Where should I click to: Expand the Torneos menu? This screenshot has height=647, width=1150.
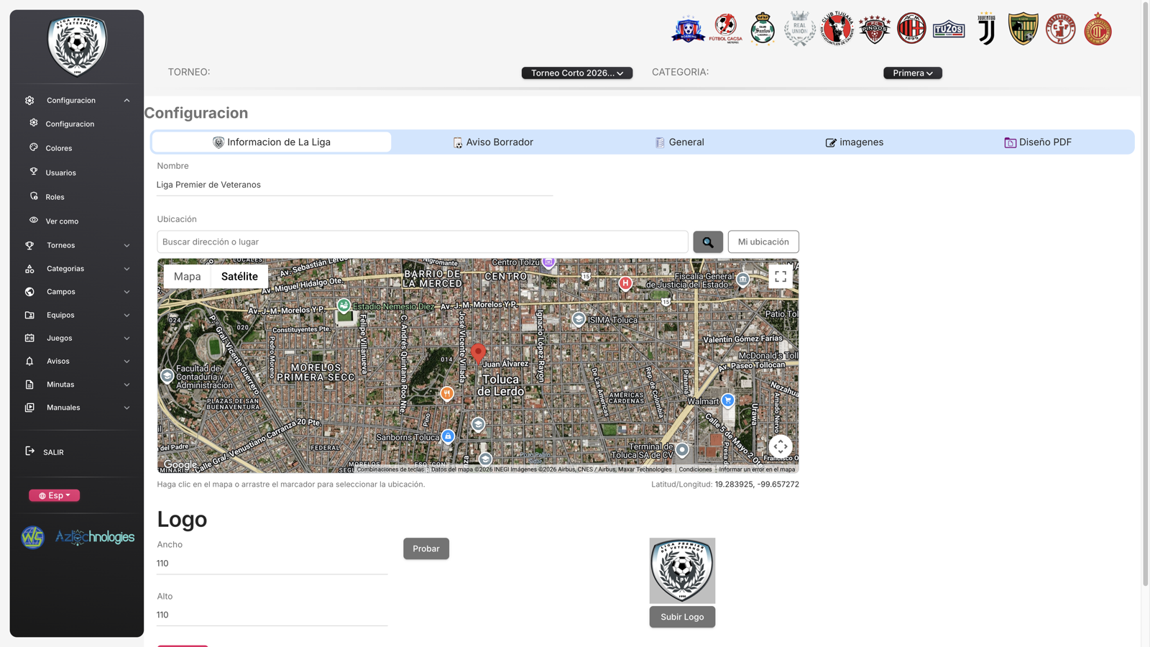tap(78, 245)
